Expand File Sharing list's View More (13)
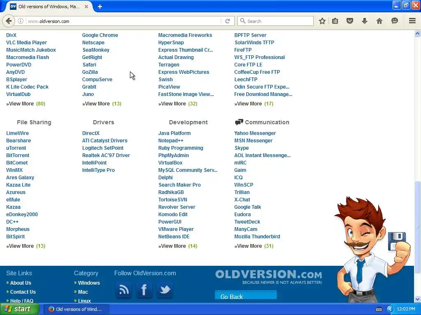The image size is (421, 315). pos(26,246)
